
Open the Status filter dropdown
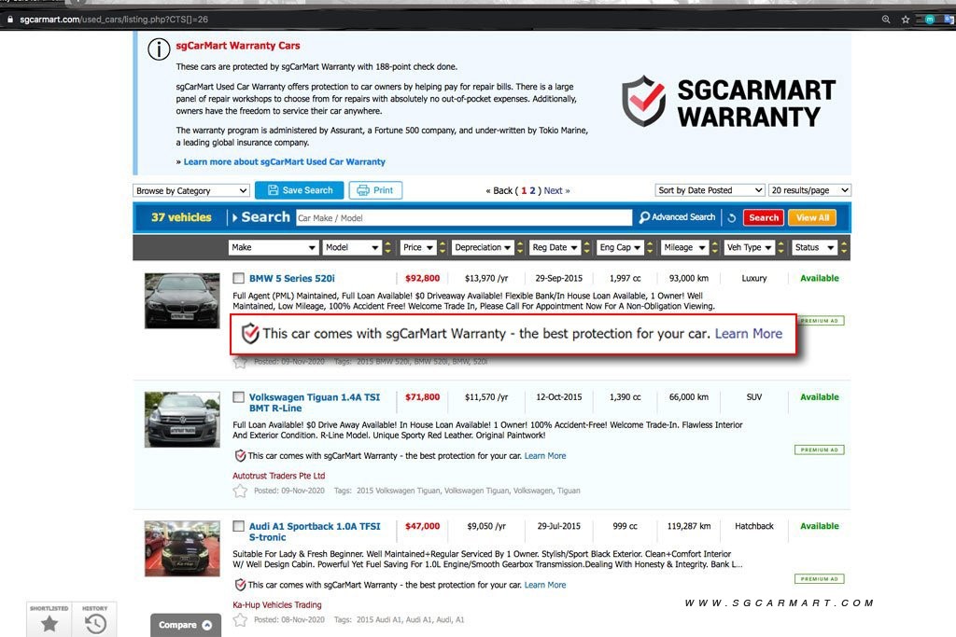pos(814,247)
